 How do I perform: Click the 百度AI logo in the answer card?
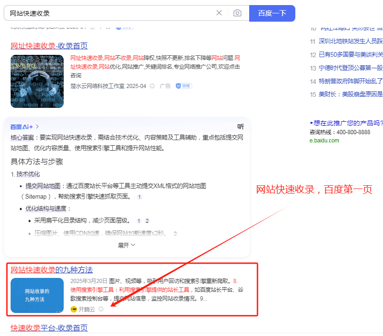22,127
